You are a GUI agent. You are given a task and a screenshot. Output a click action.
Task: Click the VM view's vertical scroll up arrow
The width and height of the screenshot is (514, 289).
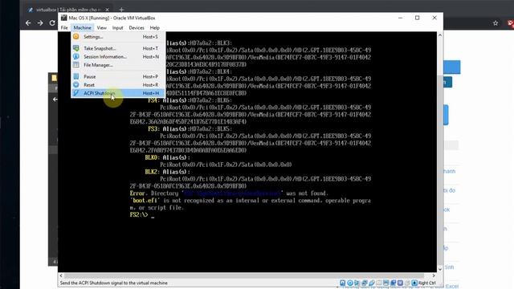(x=440, y=35)
